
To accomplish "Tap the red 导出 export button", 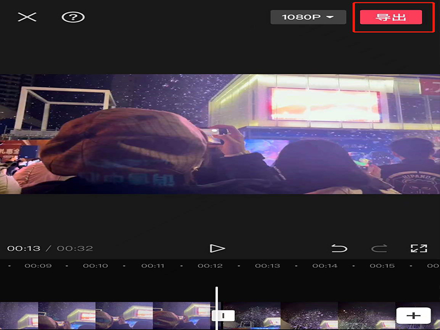I will tap(391, 17).
